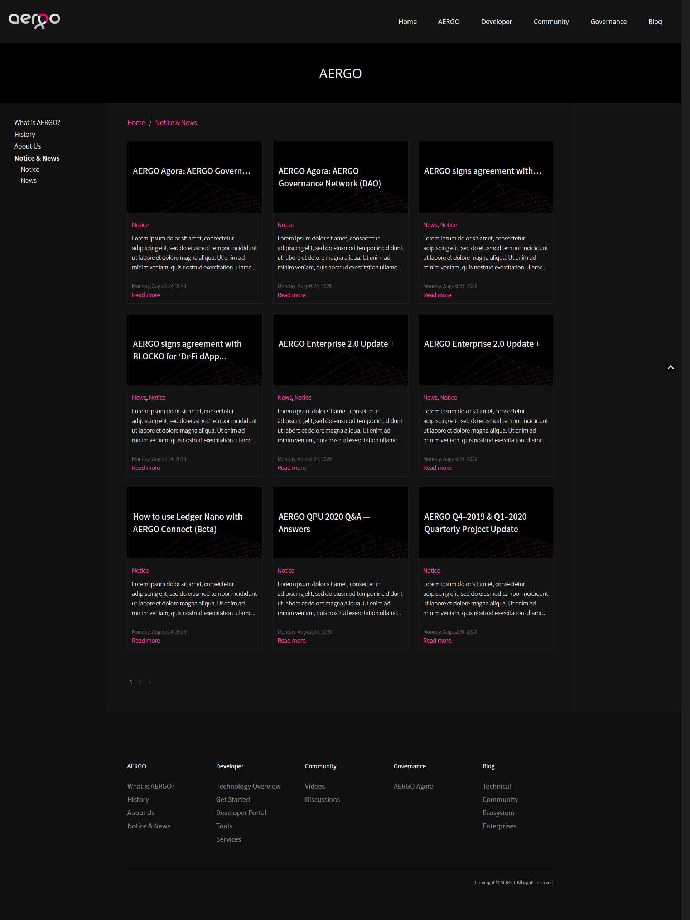Open the Community nav menu item
The height and width of the screenshot is (920, 690).
[551, 21]
